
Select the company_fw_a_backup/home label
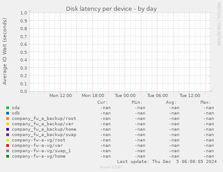44,129
